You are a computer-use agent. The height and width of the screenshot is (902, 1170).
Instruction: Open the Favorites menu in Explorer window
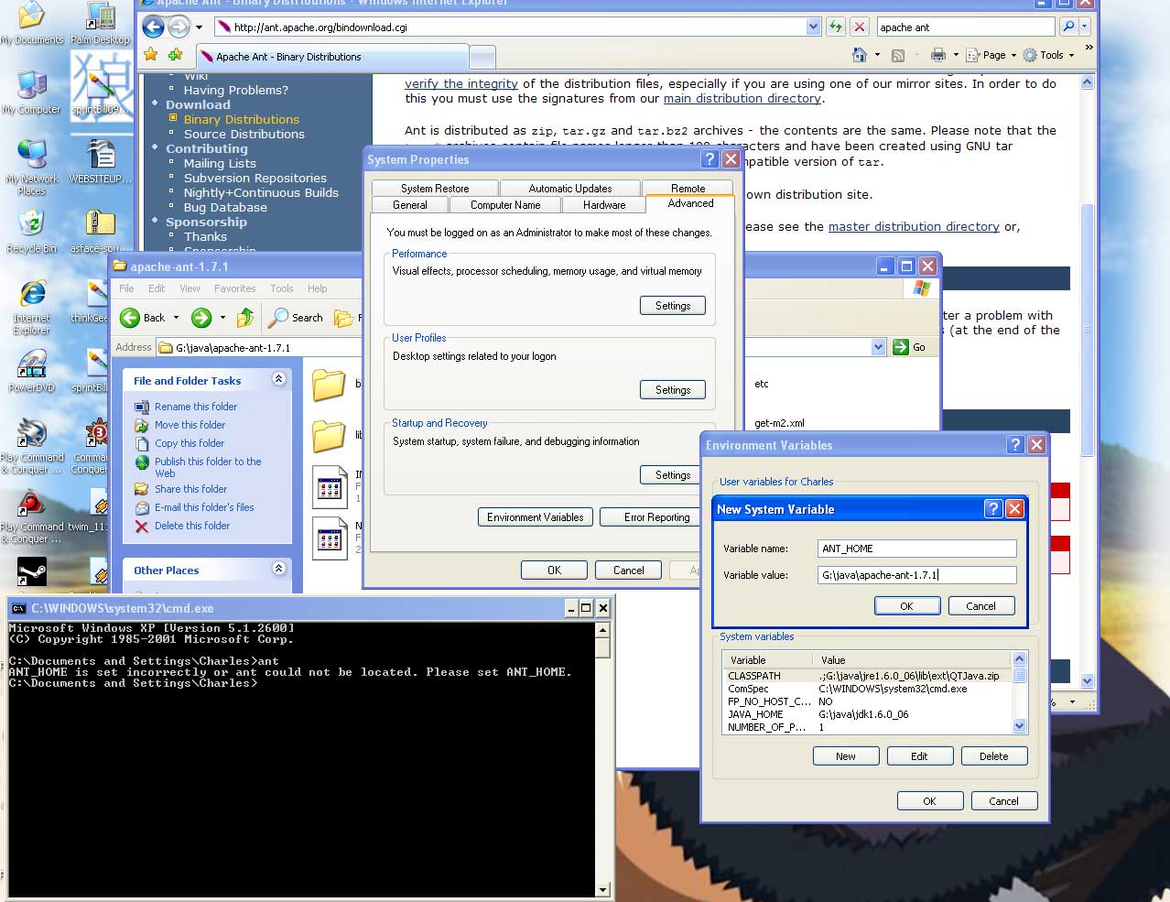tap(235, 288)
